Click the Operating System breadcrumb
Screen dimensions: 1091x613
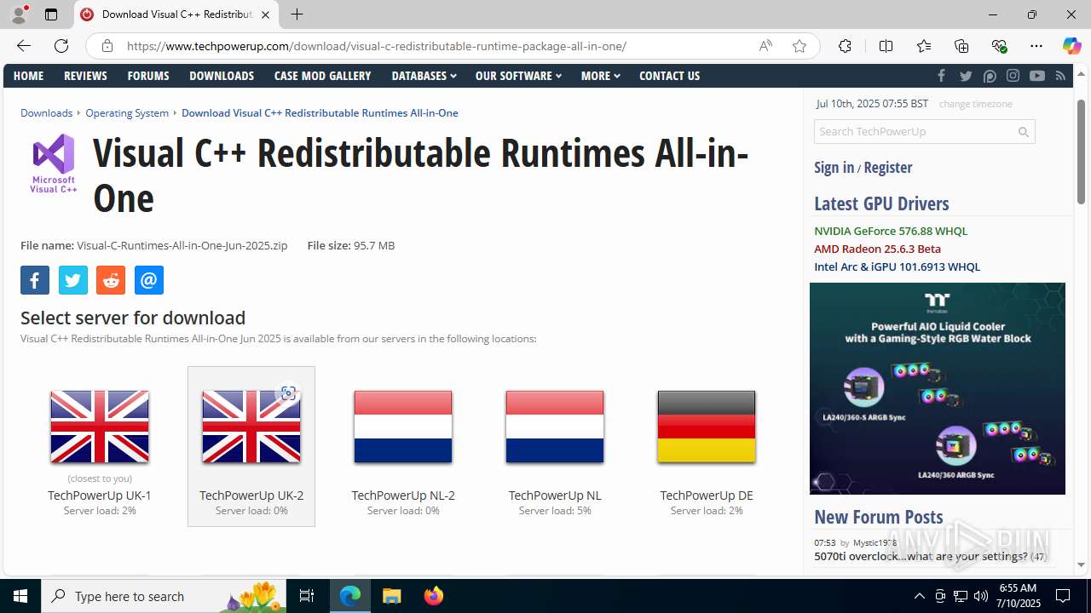click(x=127, y=112)
